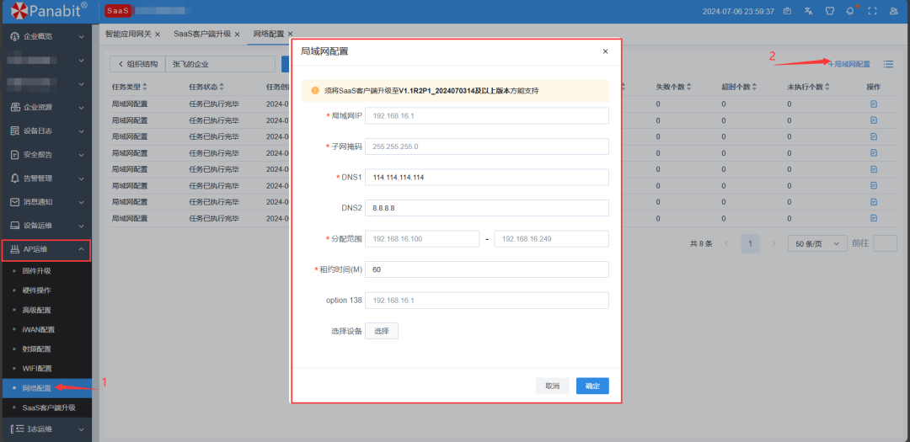Switch to the 智能应用网关 tab
This screenshot has height=442, width=910.
point(128,35)
